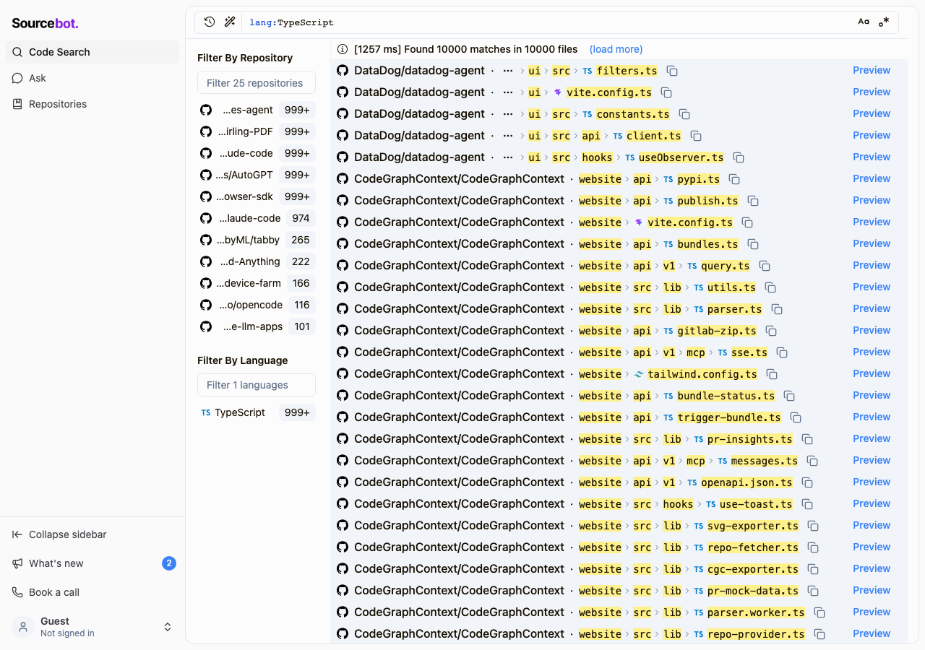Focus the Filter 1 languages field
Viewport: 925px width, 650px height.
tap(257, 385)
